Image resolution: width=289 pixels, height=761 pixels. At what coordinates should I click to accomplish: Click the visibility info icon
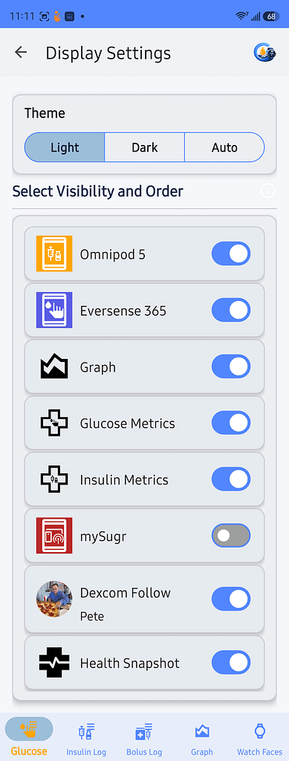pos(267,191)
